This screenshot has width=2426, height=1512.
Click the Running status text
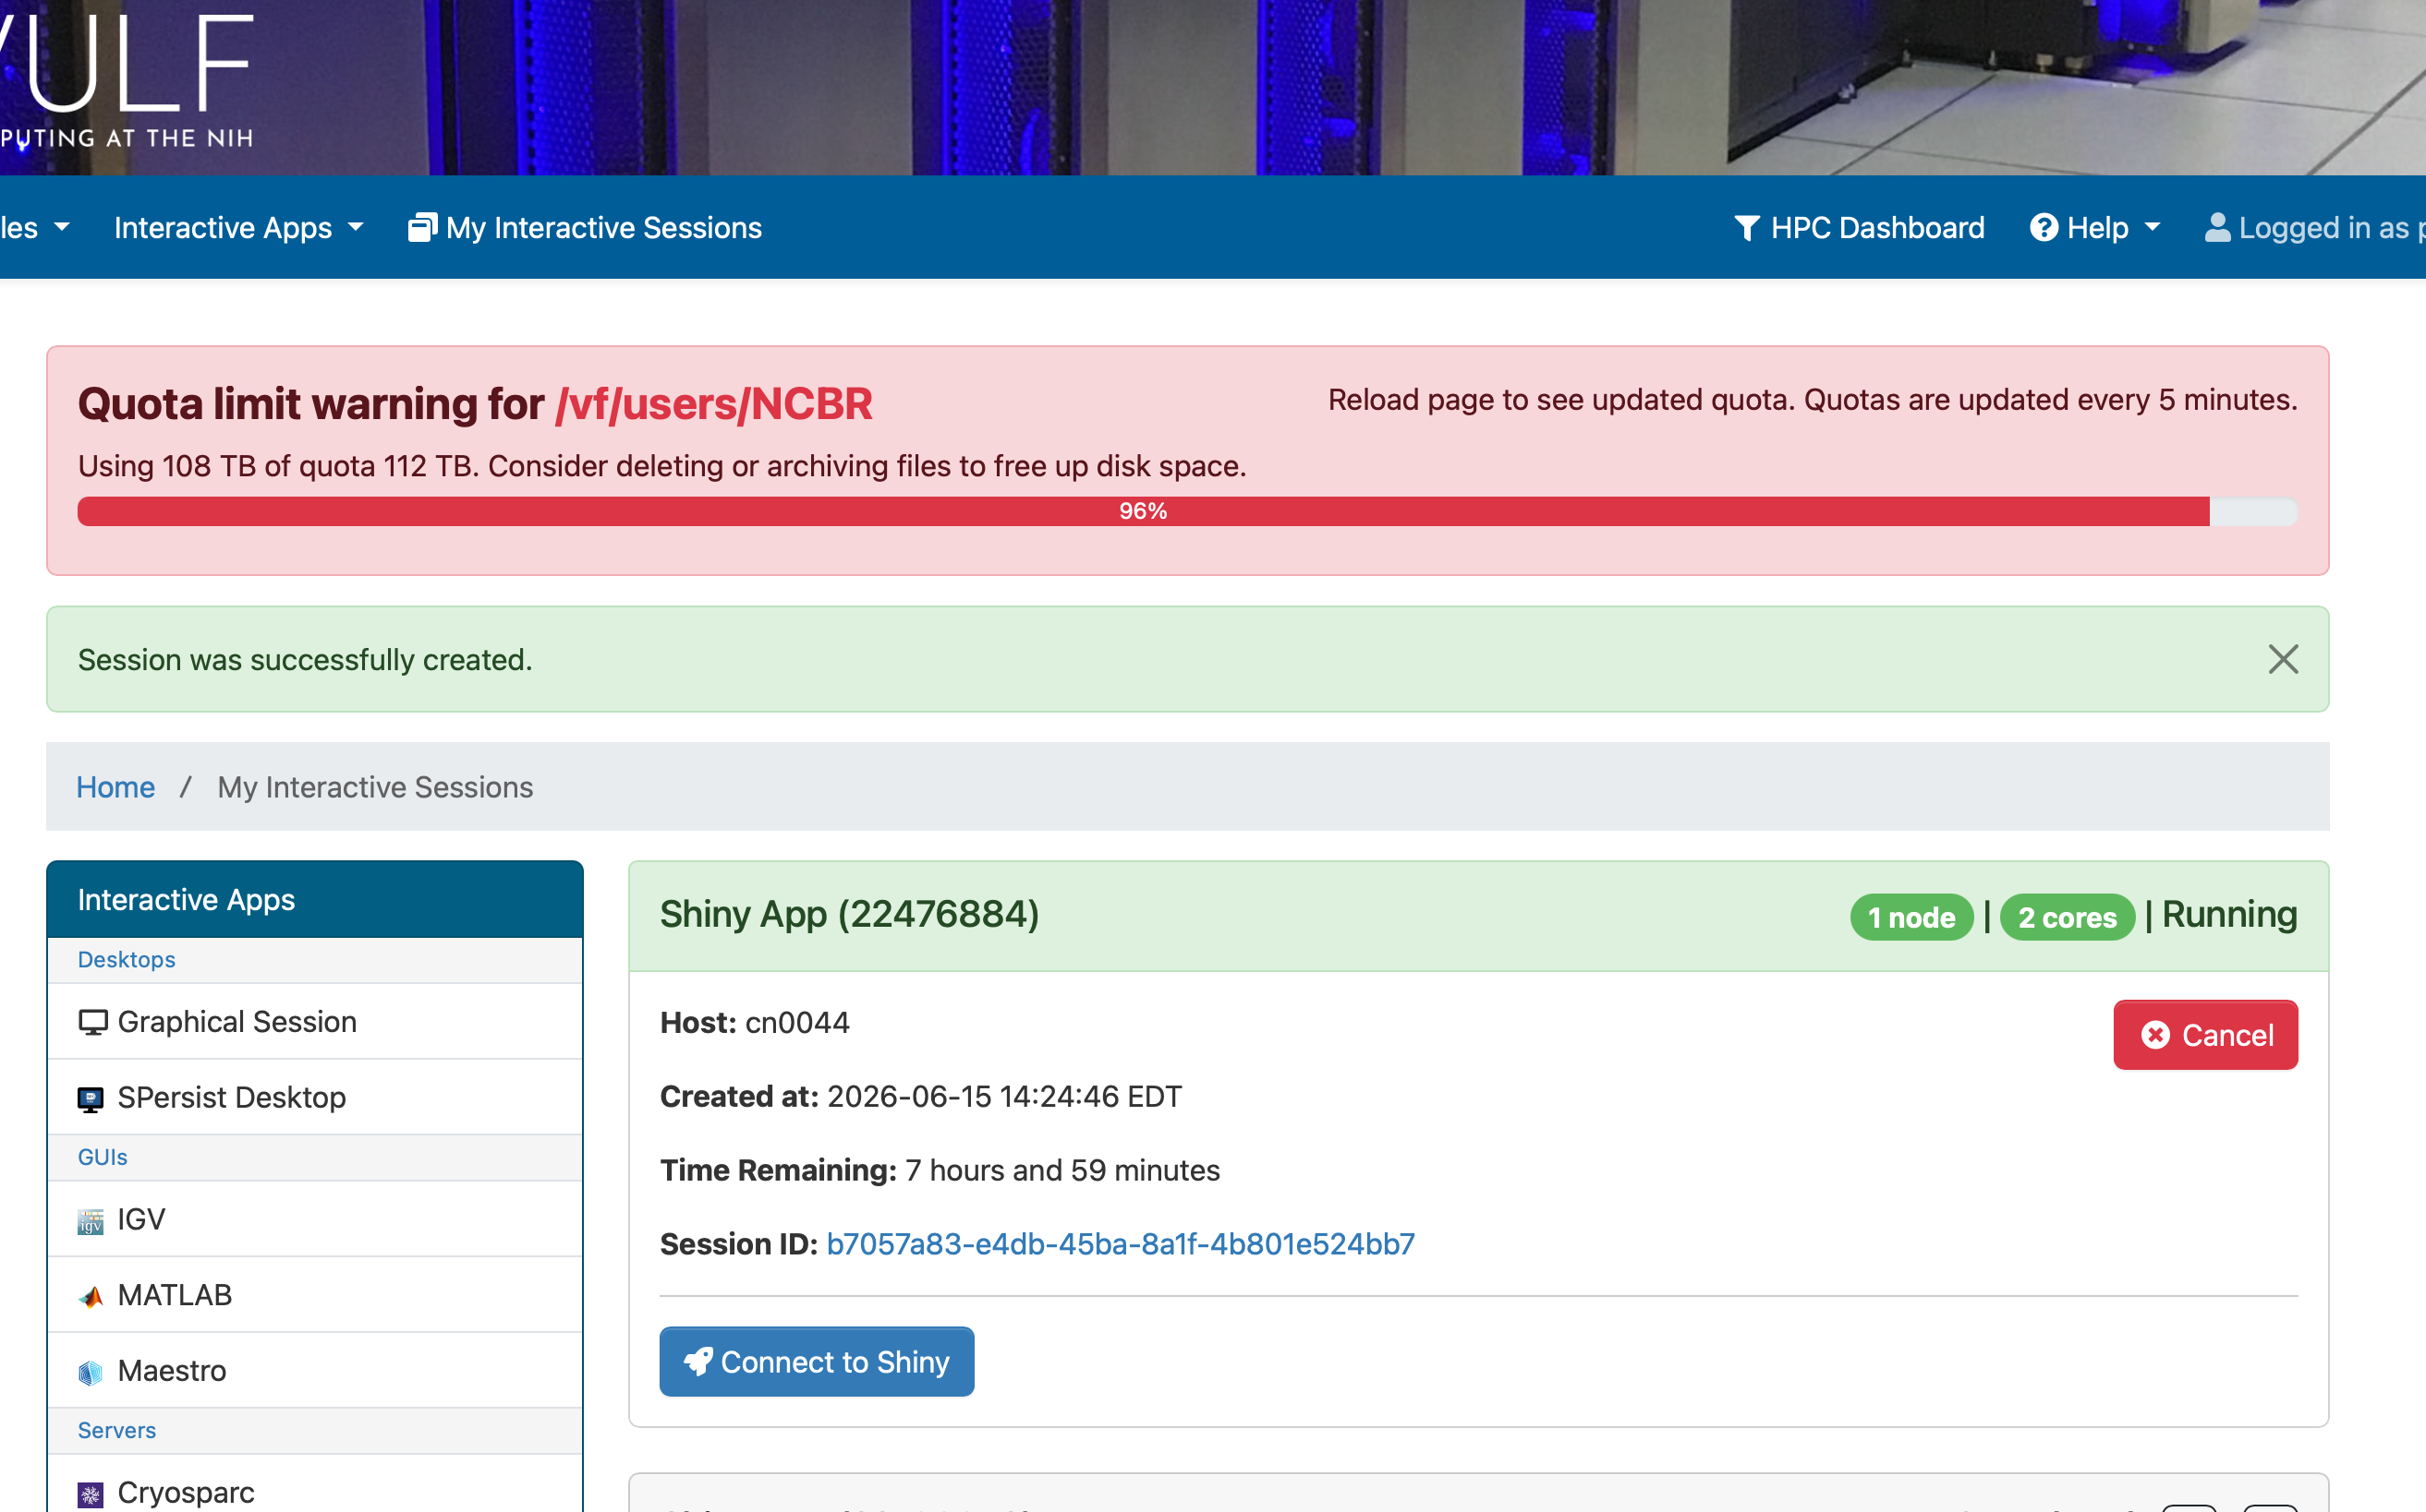2230,914
